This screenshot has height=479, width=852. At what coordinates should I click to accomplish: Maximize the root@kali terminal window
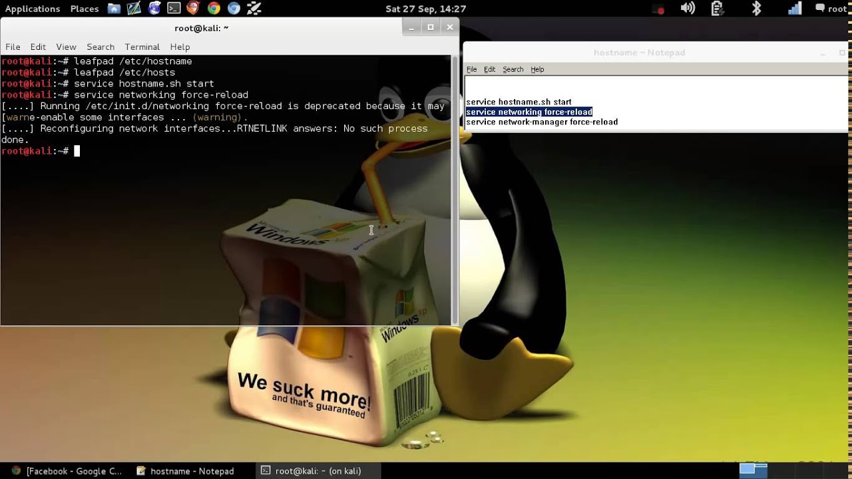pos(431,27)
